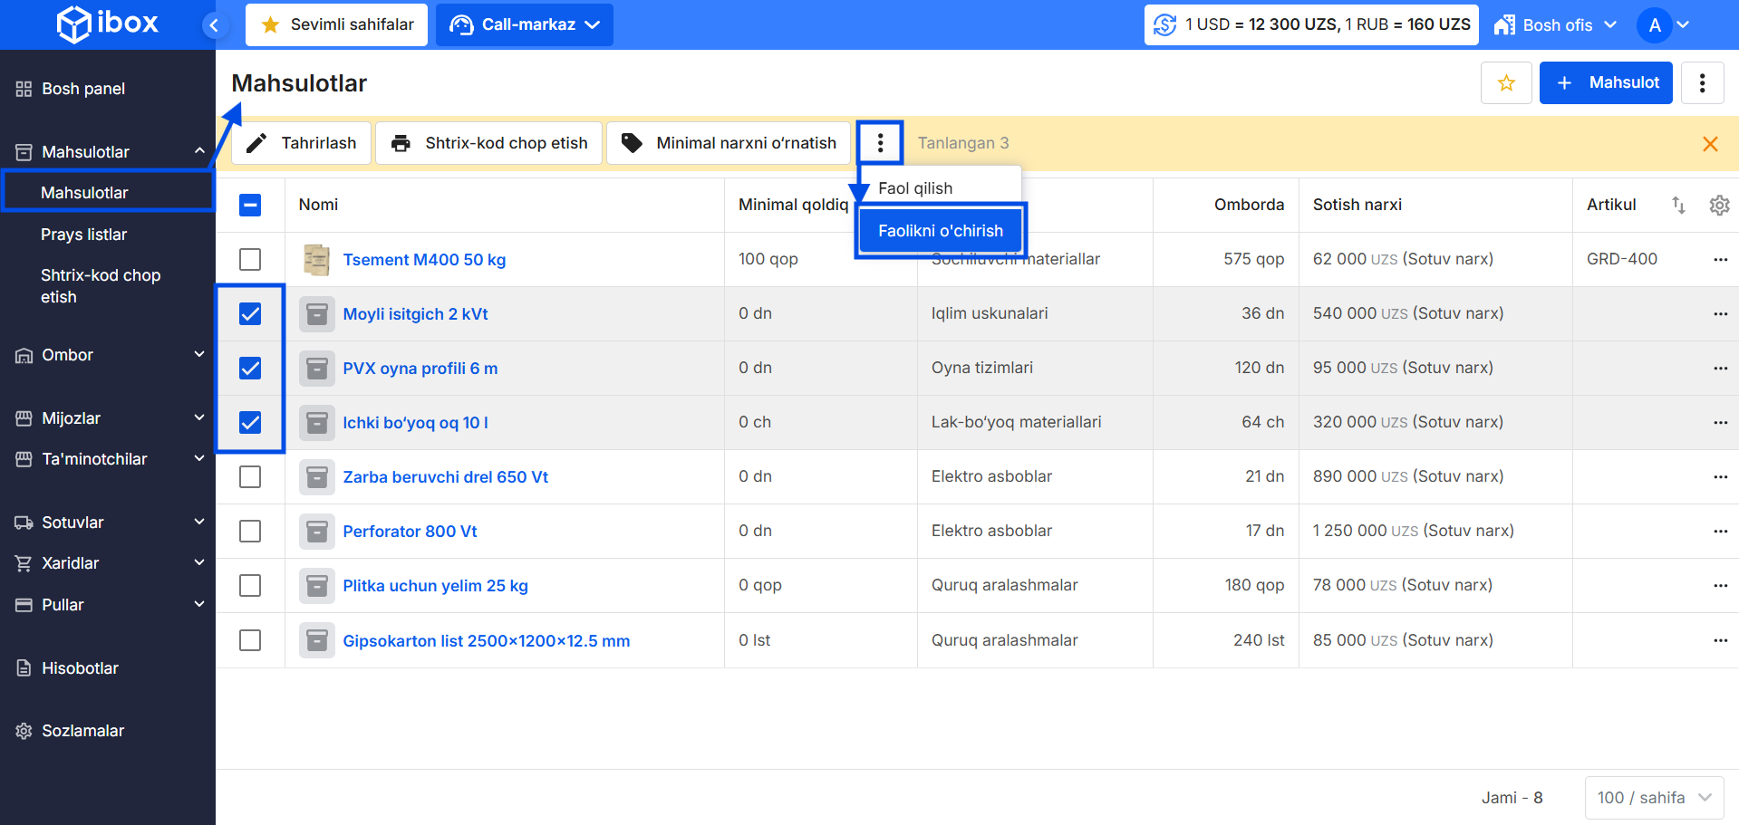Click the currency exchange rate icon
The width and height of the screenshot is (1739, 825).
1164,25
